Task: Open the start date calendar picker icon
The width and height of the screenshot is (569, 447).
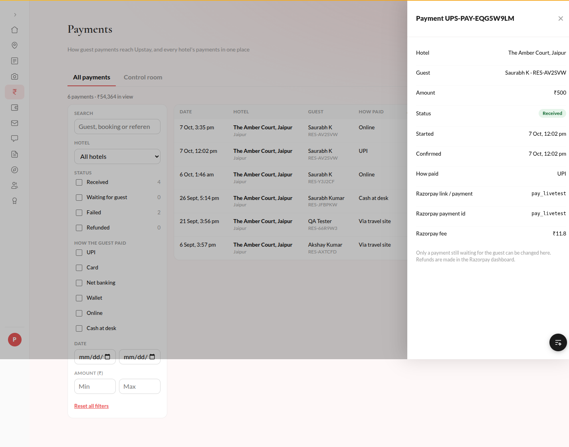Action: (107, 357)
